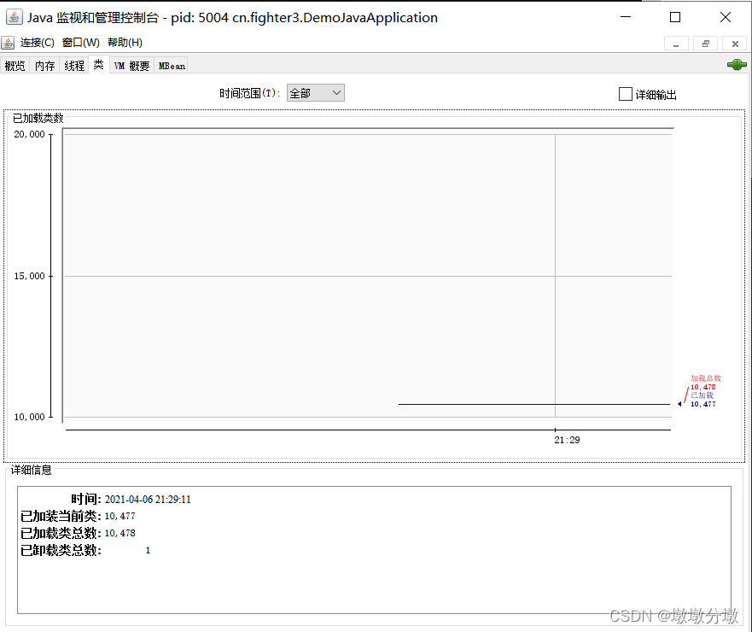Click the Java icon beside 连接 menu
Image resolution: width=752 pixels, height=632 pixels.
point(8,43)
